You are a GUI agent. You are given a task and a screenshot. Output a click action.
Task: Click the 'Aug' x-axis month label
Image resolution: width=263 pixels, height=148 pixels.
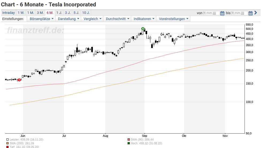tap(105, 136)
